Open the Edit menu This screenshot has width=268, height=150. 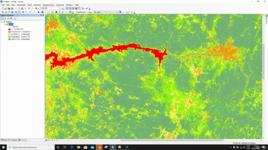8,5
